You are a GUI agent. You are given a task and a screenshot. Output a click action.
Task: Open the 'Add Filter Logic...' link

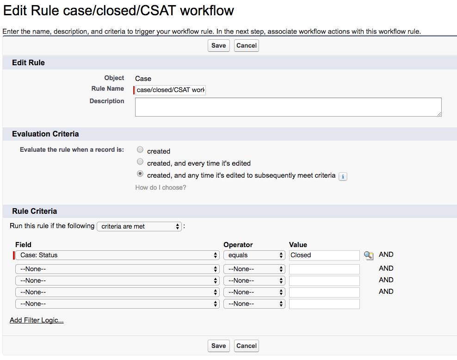tap(37, 320)
